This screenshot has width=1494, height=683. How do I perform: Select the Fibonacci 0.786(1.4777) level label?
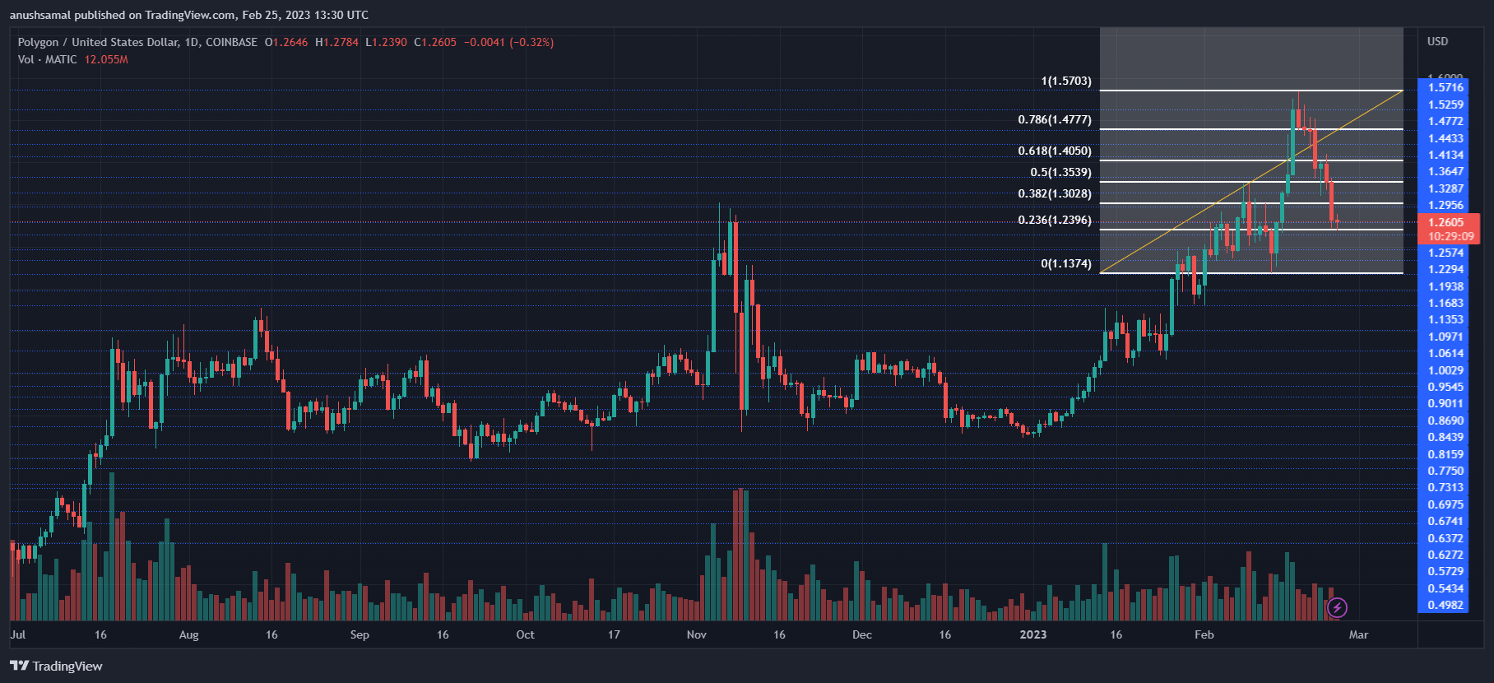pyautogui.click(x=1055, y=119)
